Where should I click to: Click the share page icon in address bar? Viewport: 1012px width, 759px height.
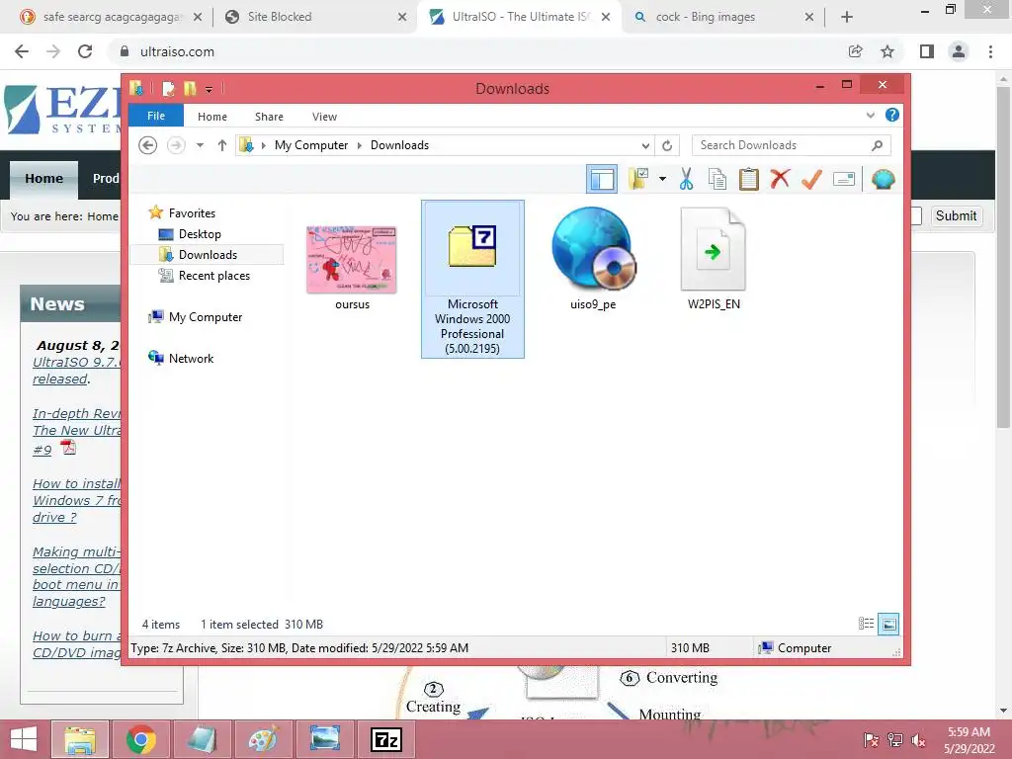point(855,51)
